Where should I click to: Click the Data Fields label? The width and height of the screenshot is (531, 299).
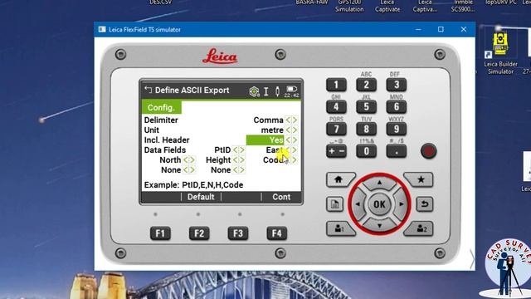[165, 149]
